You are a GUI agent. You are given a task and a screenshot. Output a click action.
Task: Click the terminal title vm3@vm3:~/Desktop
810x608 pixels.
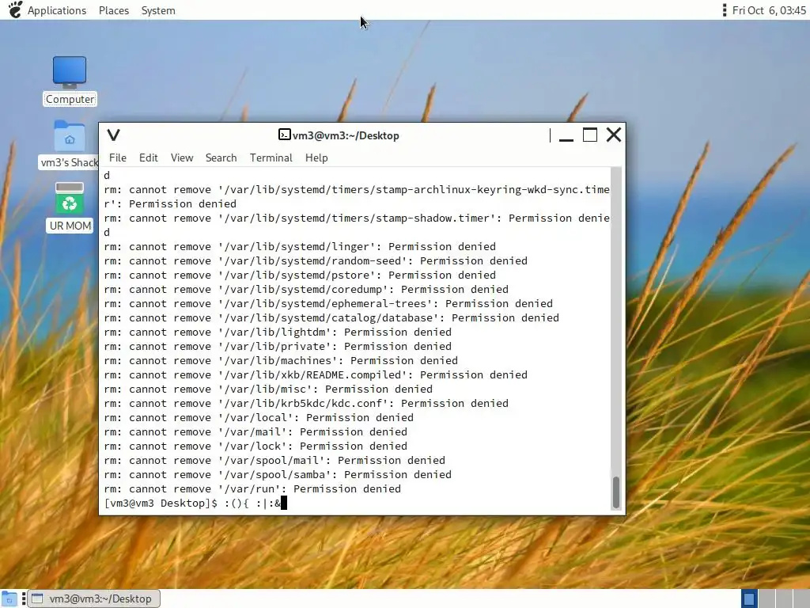coord(346,135)
